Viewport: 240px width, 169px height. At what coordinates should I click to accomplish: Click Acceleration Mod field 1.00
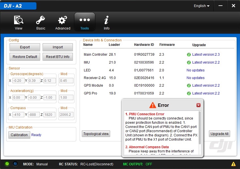[66, 97]
